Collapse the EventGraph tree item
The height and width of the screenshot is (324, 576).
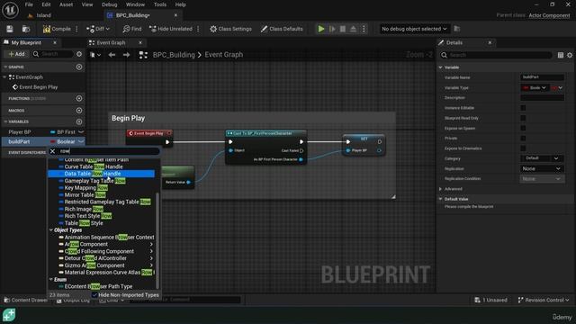point(4,77)
